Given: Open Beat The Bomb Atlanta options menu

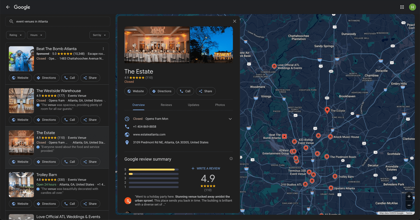Looking at the screenshot, I should (103, 49).
